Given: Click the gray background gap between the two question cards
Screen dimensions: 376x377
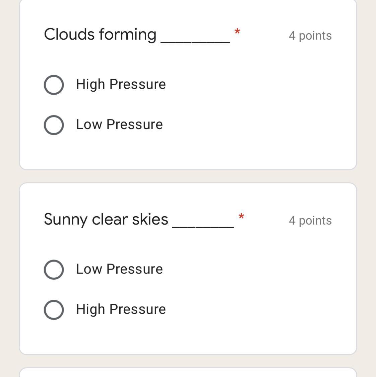Looking at the screenshot, I should point(188,176).
